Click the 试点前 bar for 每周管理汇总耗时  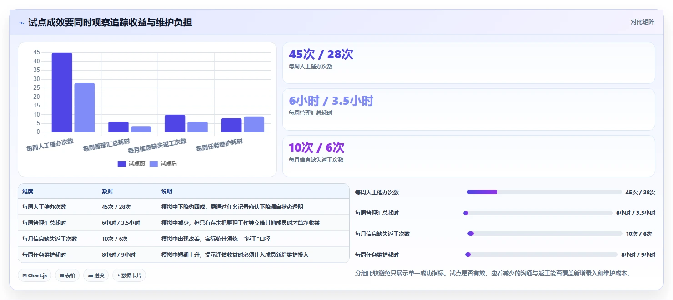(x=118, y=127)
